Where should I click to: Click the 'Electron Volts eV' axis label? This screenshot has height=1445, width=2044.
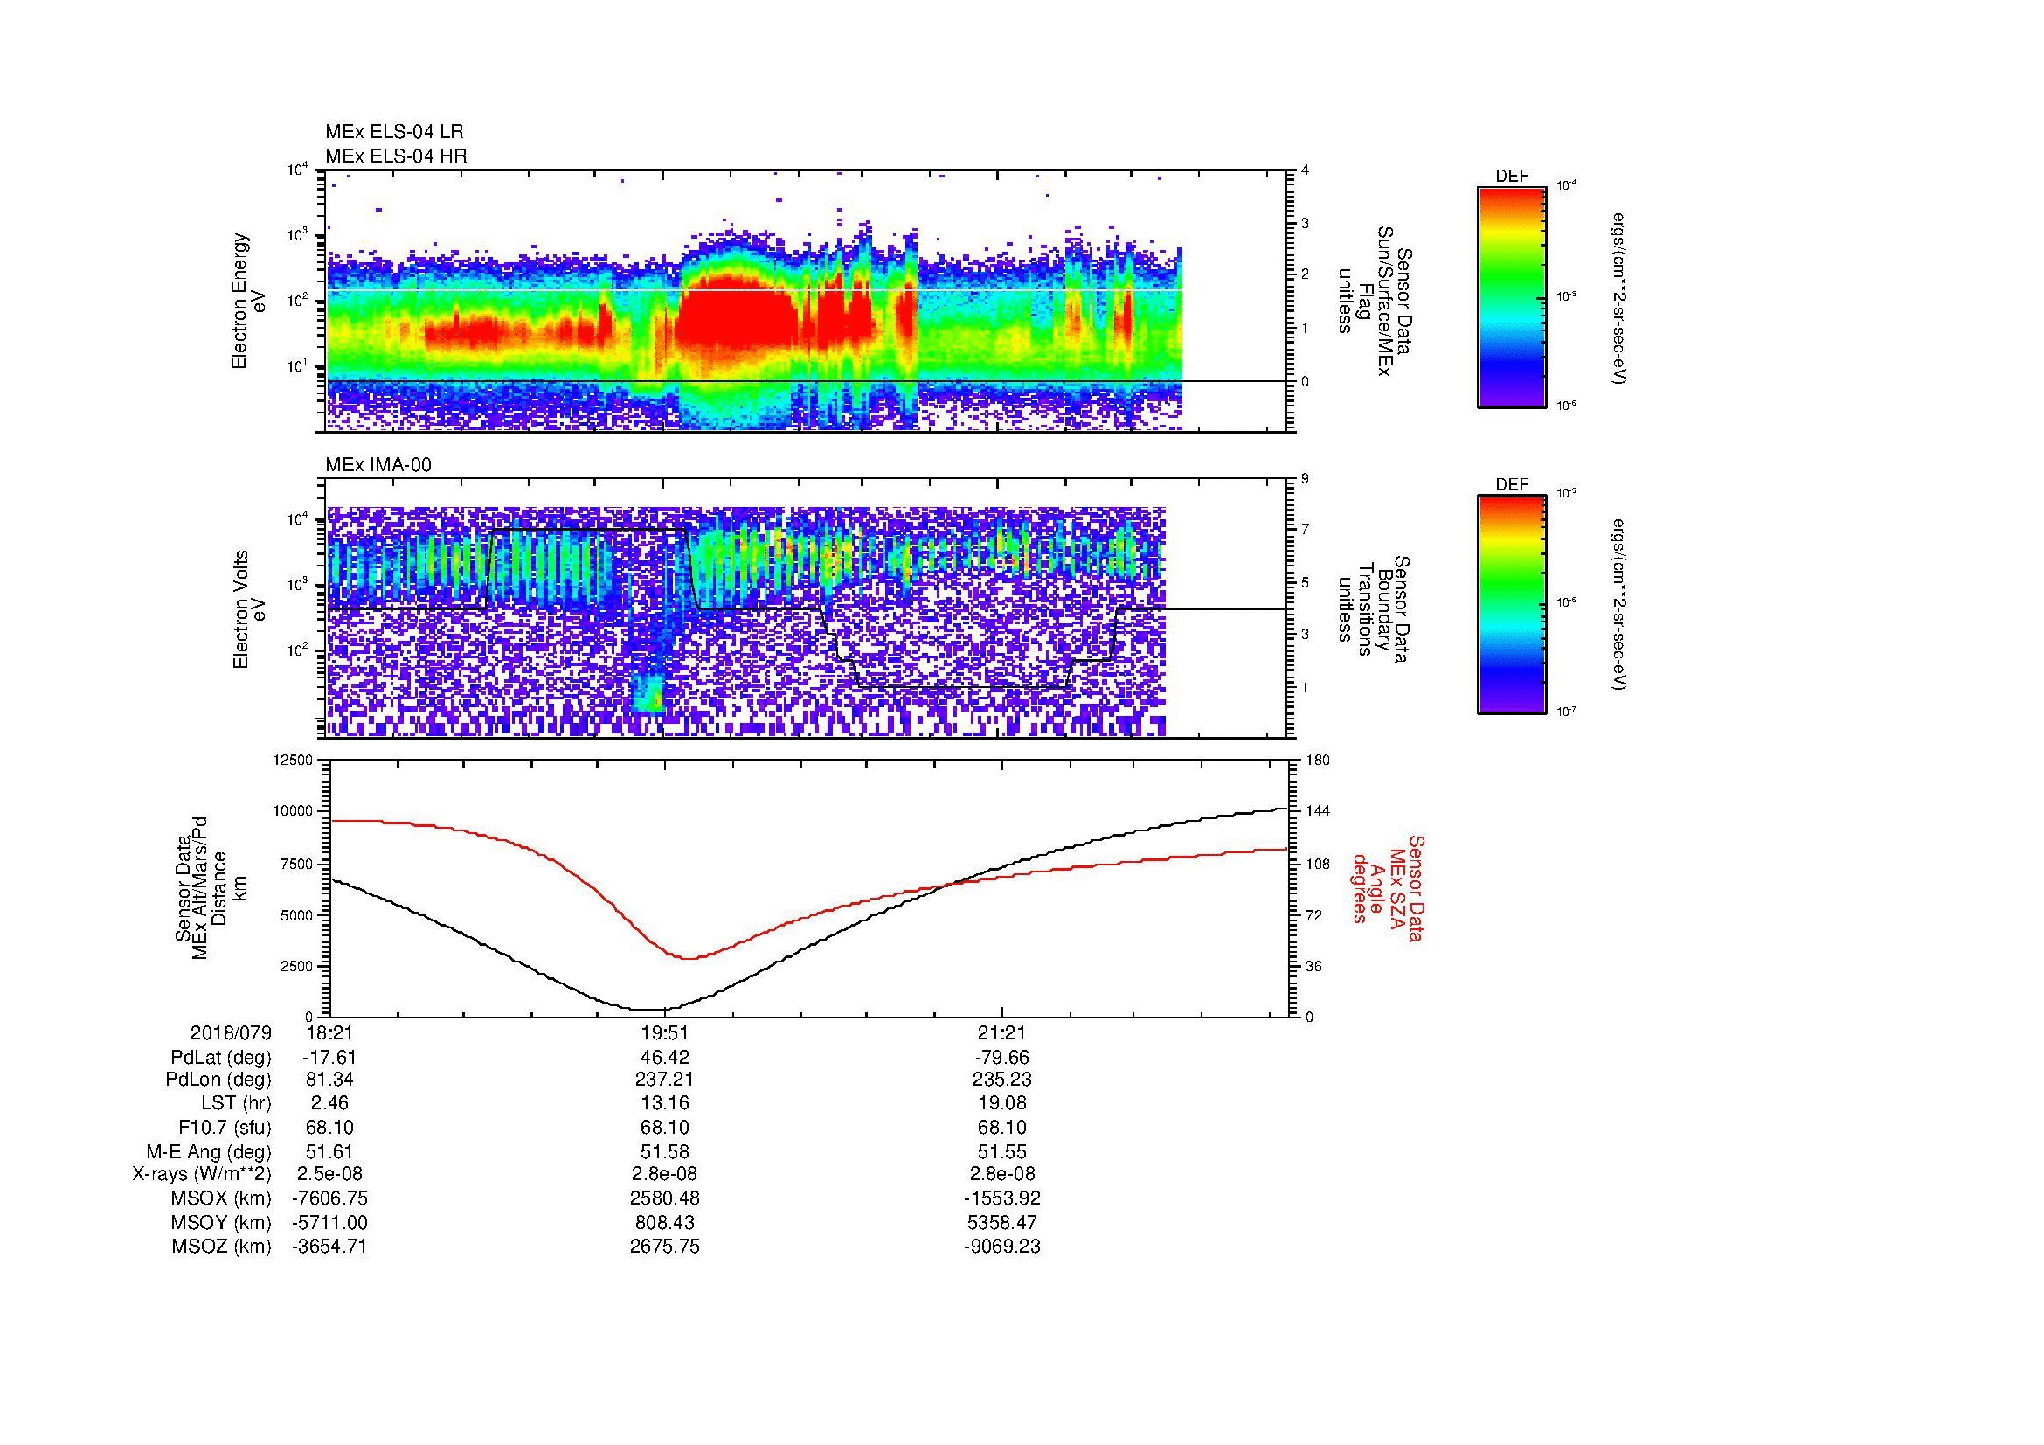[249, 610]
